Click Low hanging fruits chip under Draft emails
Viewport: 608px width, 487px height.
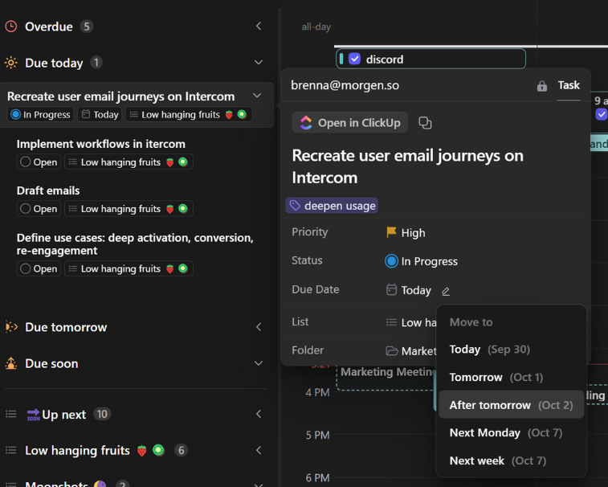point(129,208)
